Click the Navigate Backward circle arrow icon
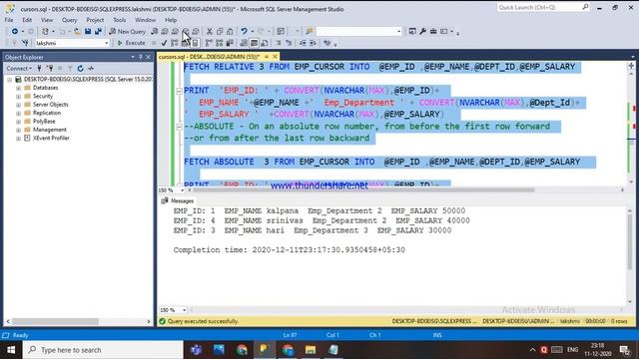This screenshot has height=359, width=639. (x=14, y=31)
